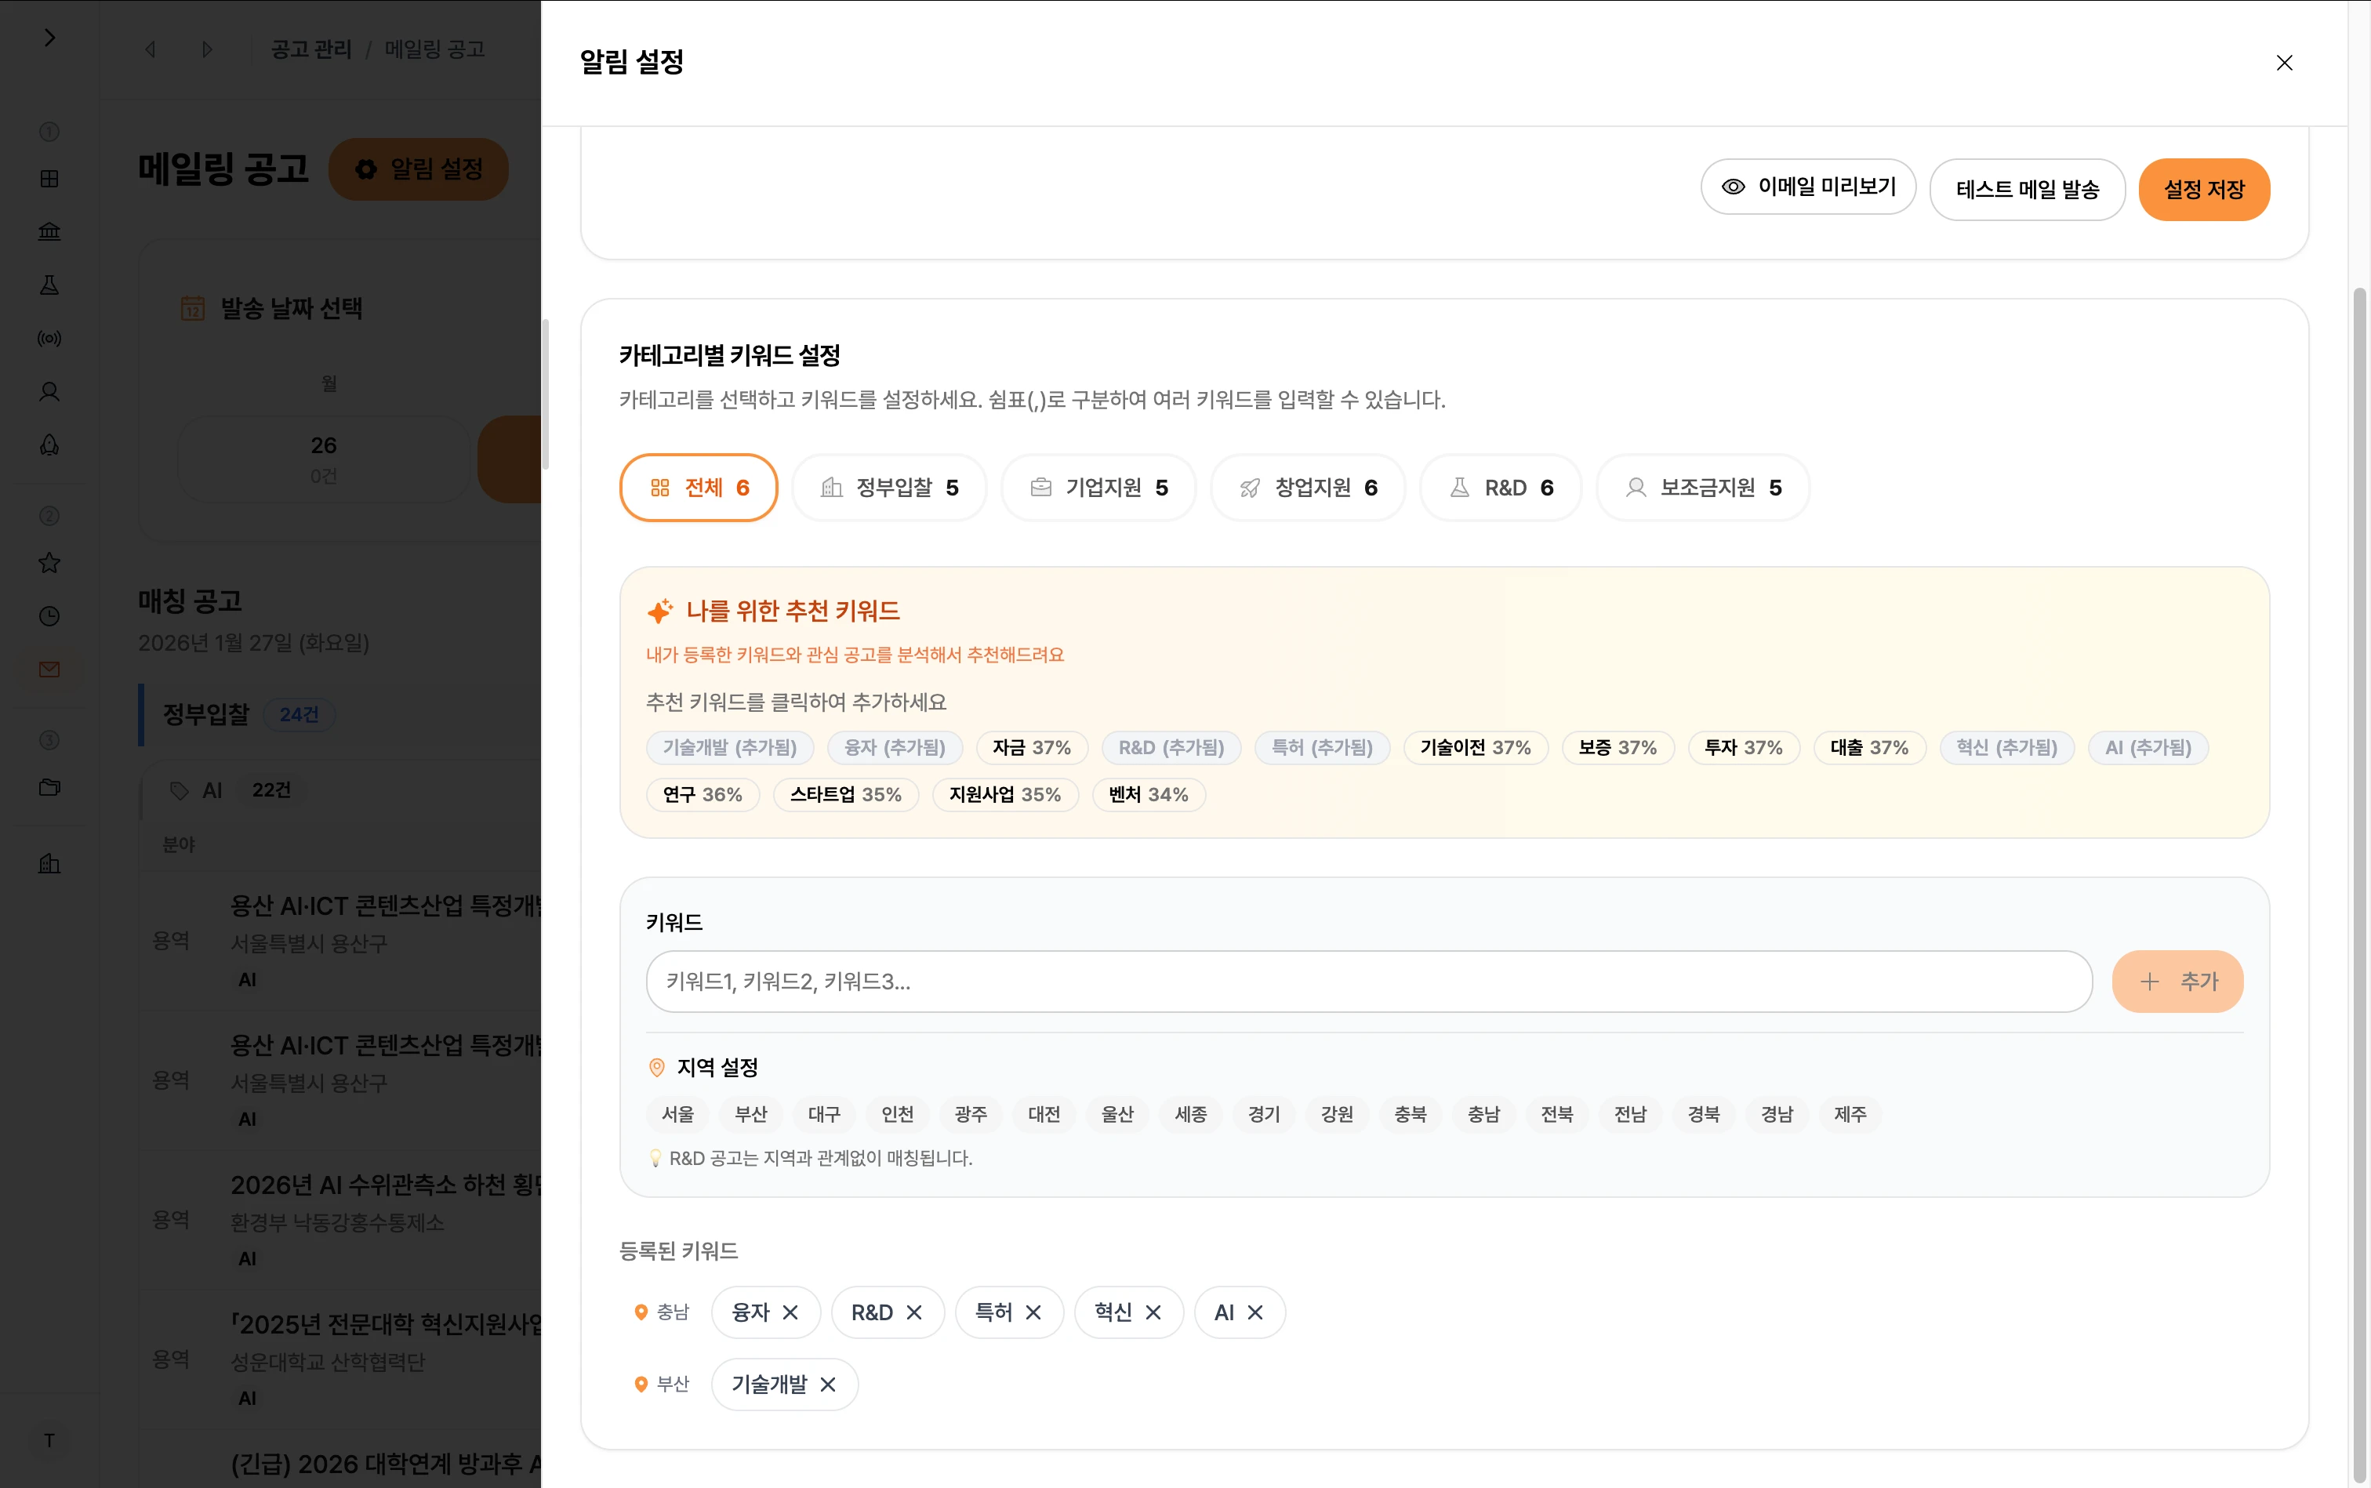The image size is (2371, 1488).
Task: Open the R&D category tab
Action: (x=1500, y=488)
